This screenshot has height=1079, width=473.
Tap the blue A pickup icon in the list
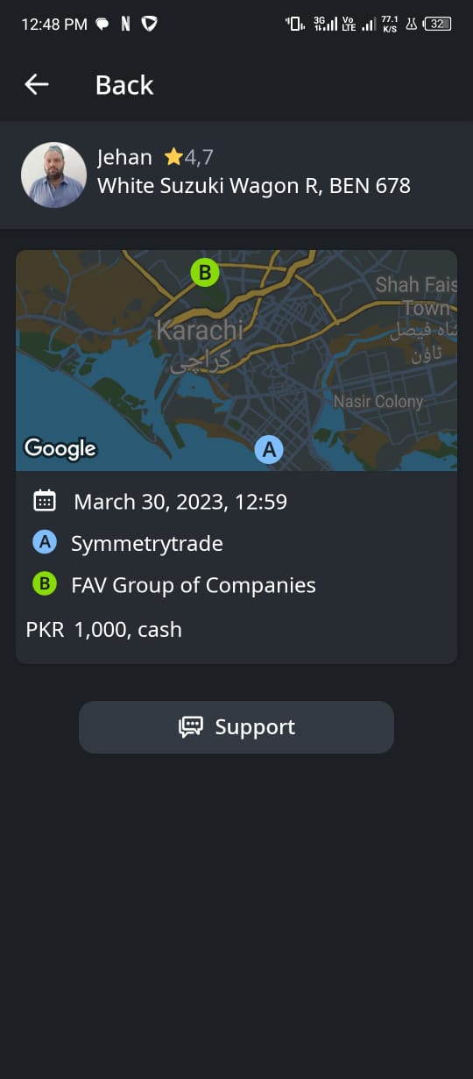tap(44, 543)
